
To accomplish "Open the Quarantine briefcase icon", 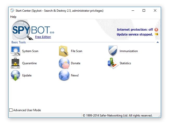I will pos(15,63).
